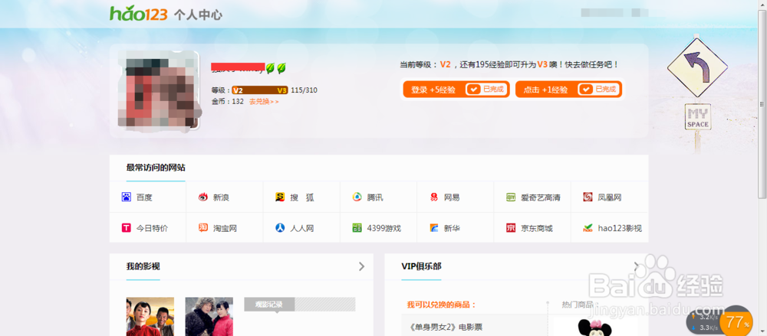The image size is (767, 336).
Task: Open the JD (京东商城) site icon
Action: (511, 227)
